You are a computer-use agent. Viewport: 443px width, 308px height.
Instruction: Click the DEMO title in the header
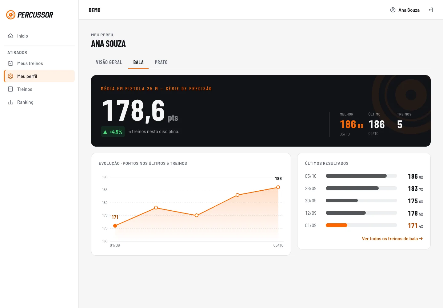tap(94, 10)
